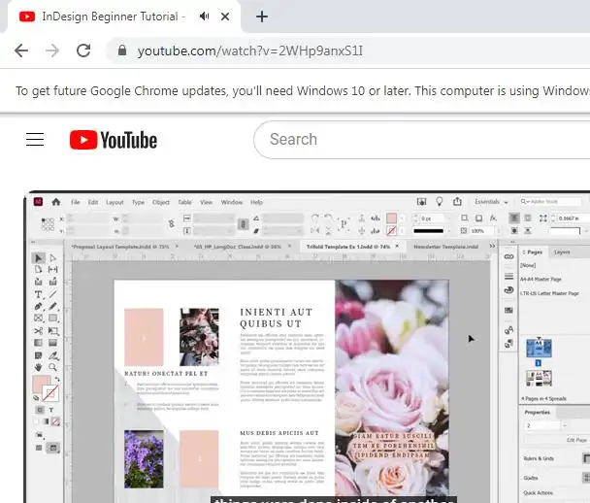Open the Color palette icon in dock

[508, 290]
